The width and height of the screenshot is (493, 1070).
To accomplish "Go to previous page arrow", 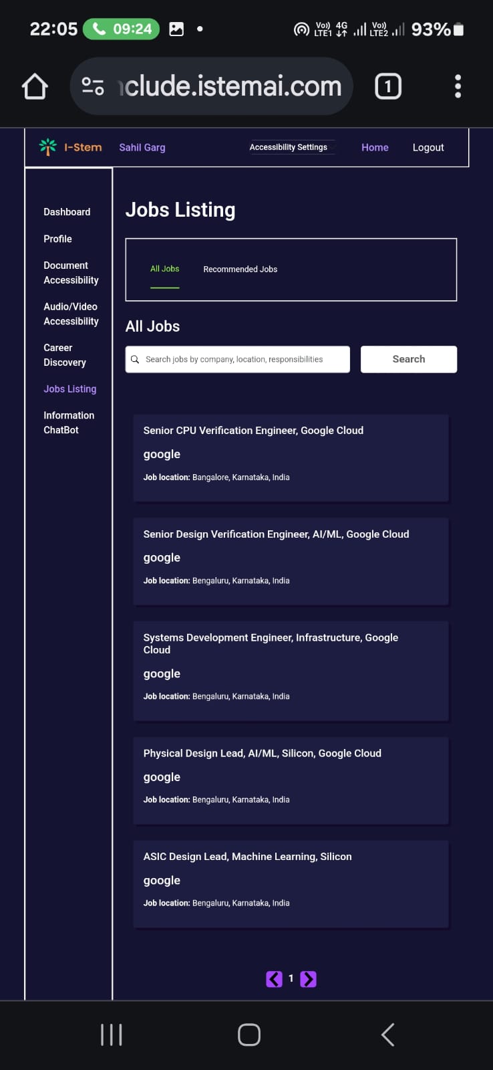I will coord(274,979).
